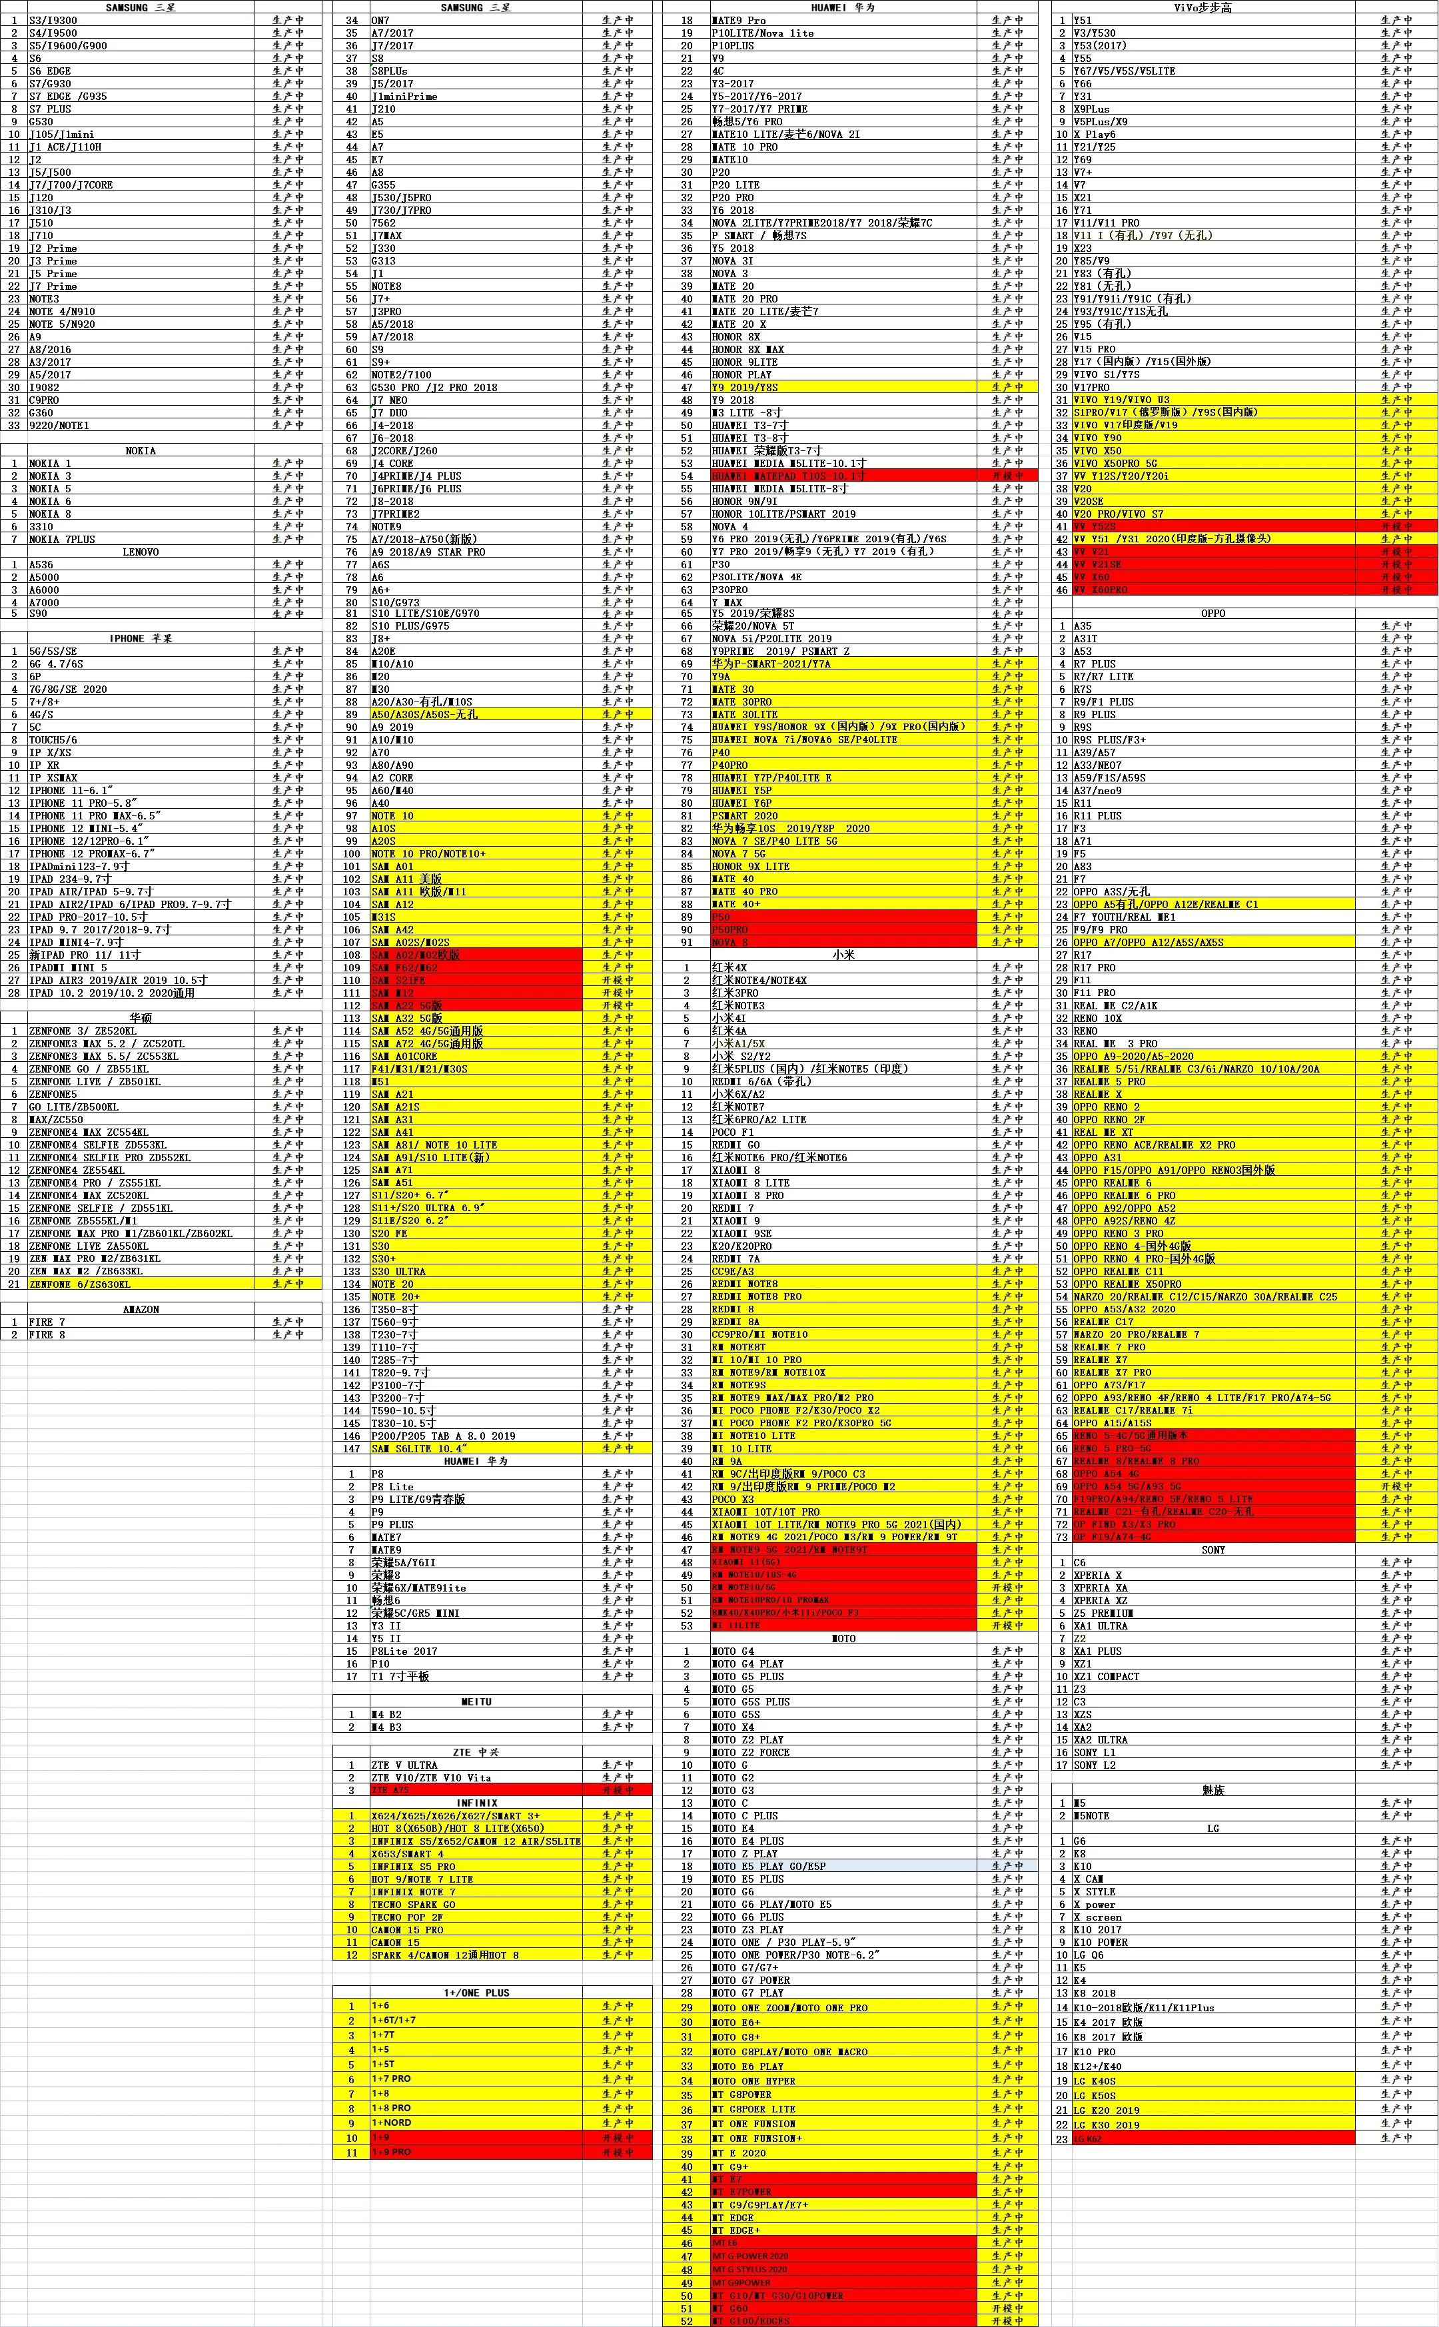Click the TOUCH5/6 cell

tap(141, 739)
